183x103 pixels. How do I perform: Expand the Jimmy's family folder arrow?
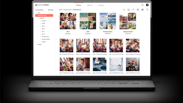[41, 39]
